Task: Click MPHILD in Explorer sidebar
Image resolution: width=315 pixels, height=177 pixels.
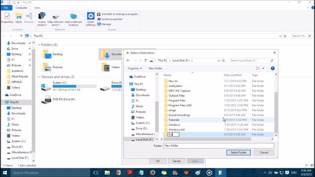Action: point(16,82)
